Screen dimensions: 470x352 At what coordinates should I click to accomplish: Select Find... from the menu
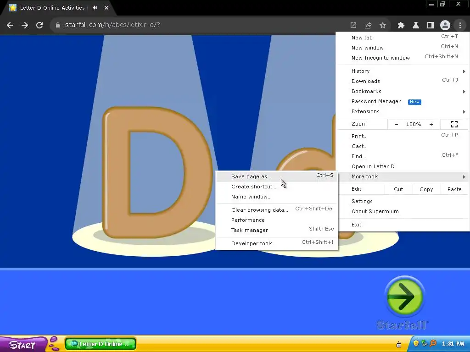(403, 156)
